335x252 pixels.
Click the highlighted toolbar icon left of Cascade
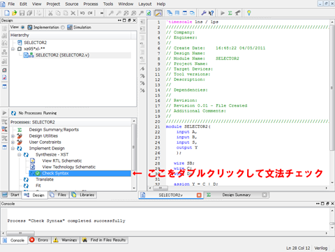(158, 13)
